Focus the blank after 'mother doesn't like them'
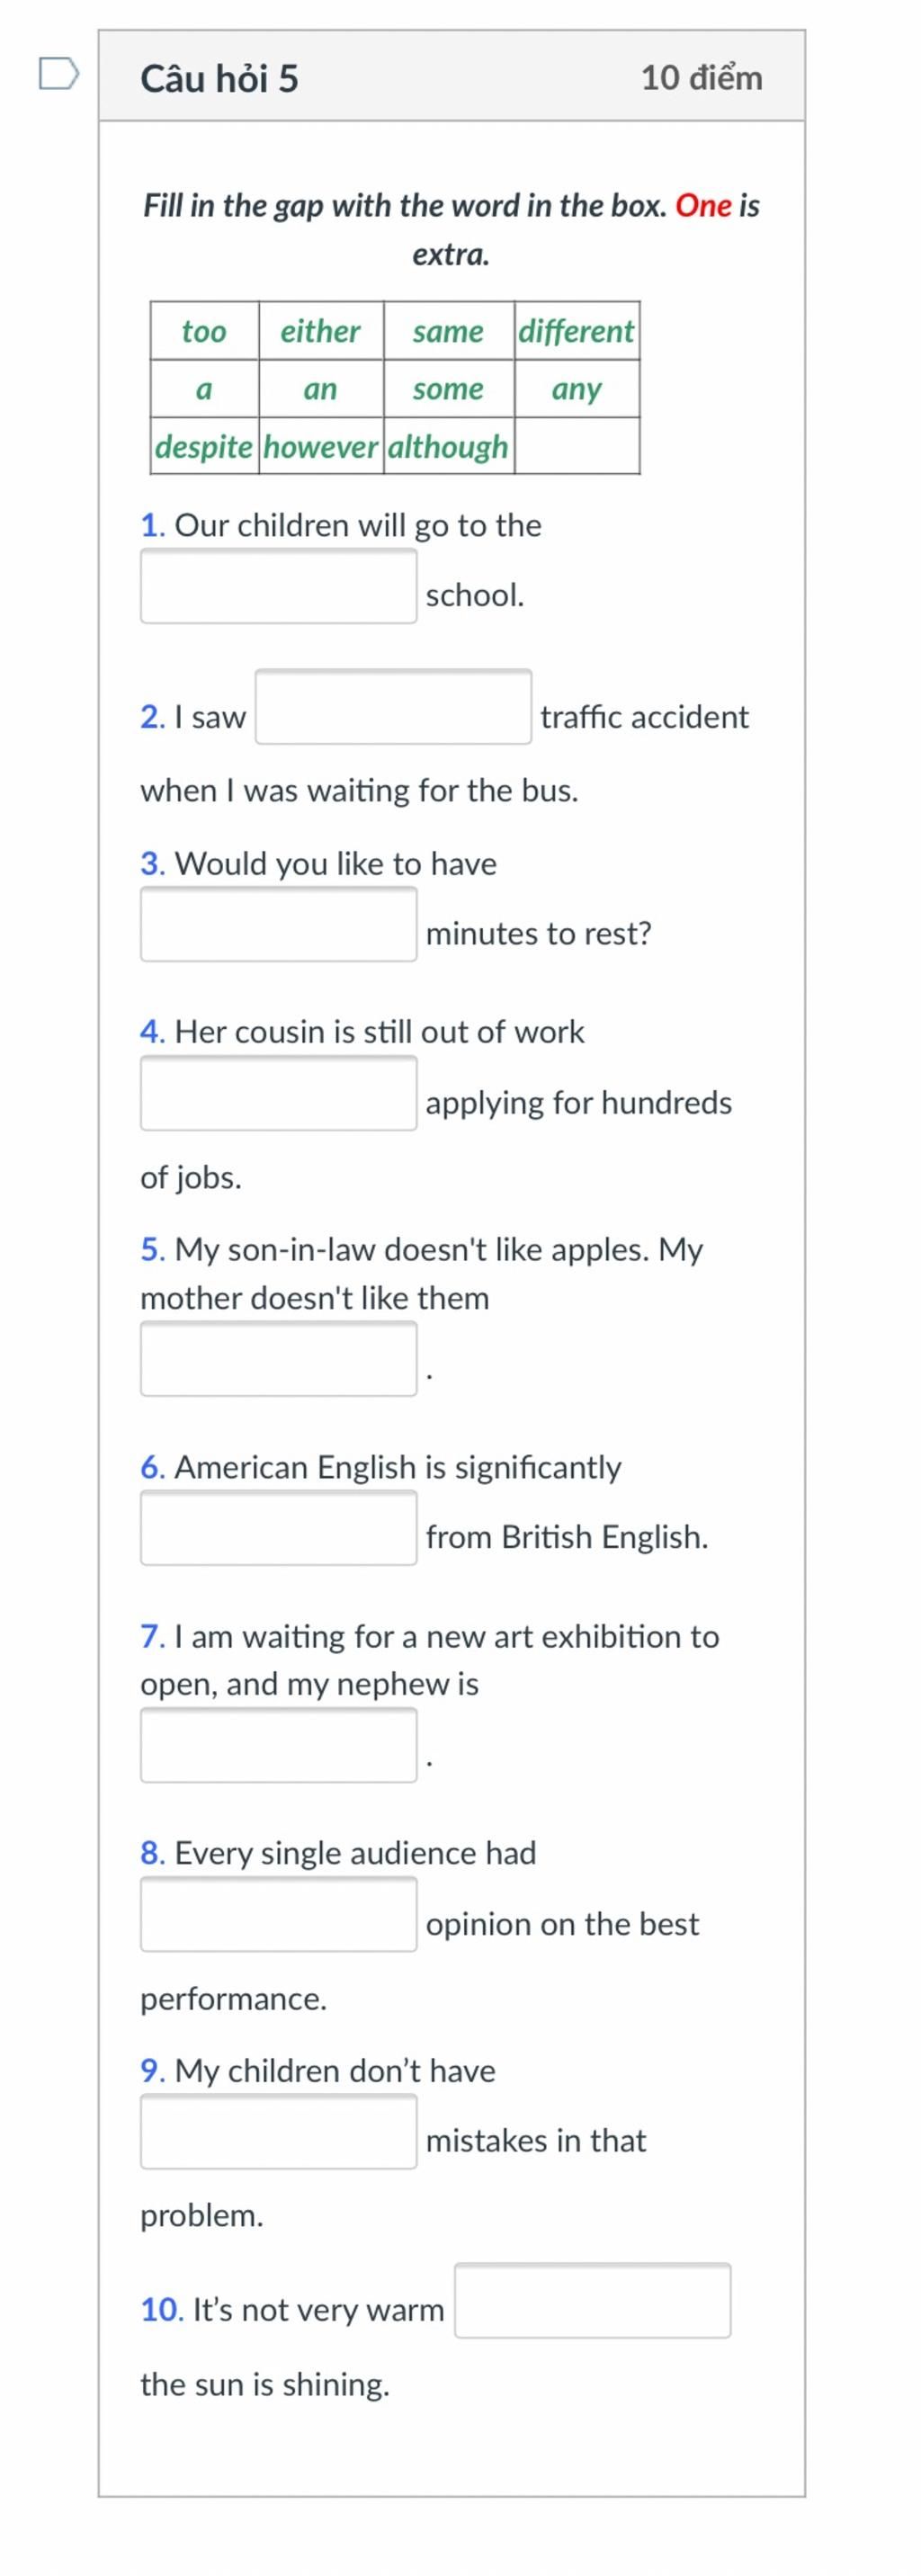 (x=278, y=1360)
